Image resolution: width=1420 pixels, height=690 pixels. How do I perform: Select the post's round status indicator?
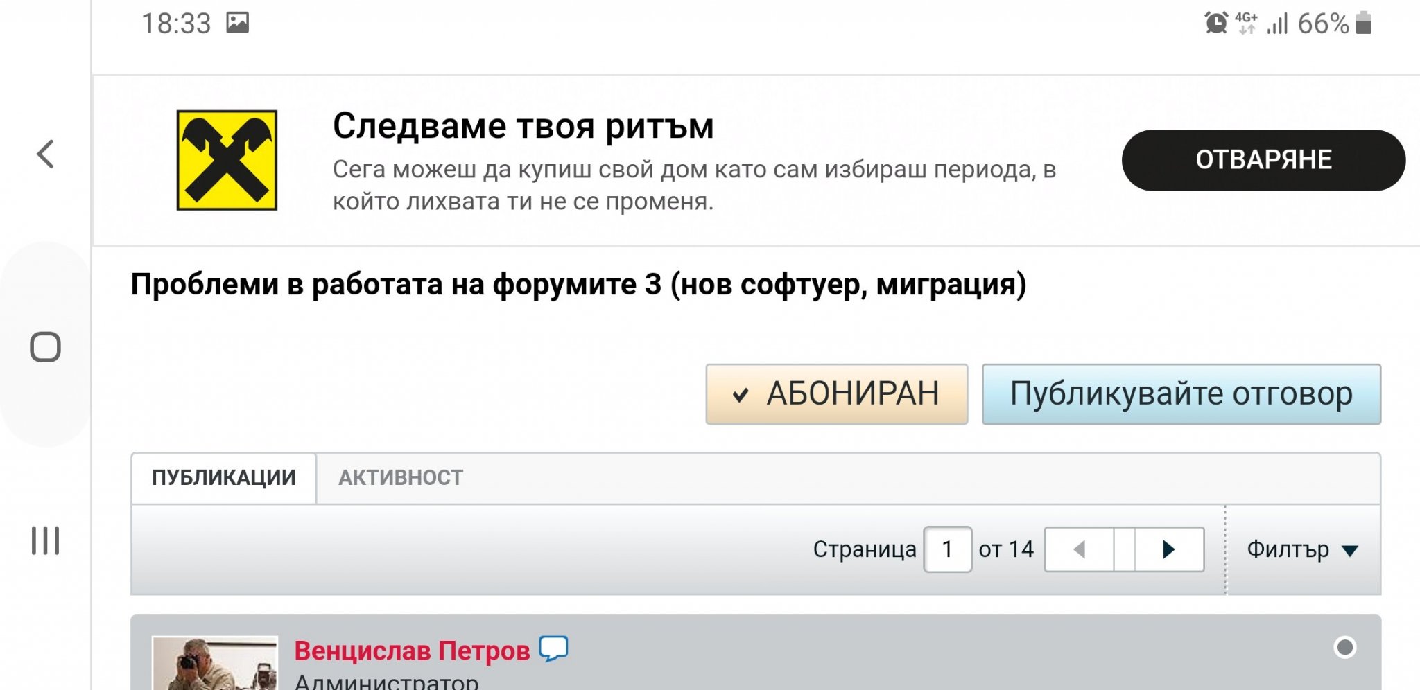(x=1344, y=647)
